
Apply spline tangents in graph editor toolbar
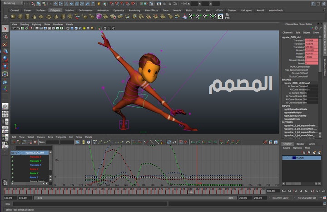click(x=100, y=142)
